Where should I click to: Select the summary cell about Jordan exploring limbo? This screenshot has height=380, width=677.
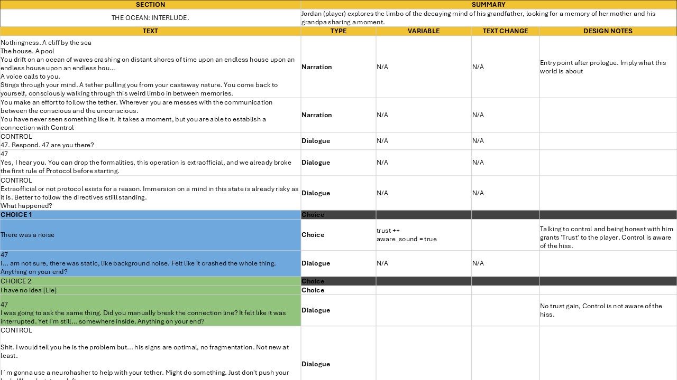488,18
